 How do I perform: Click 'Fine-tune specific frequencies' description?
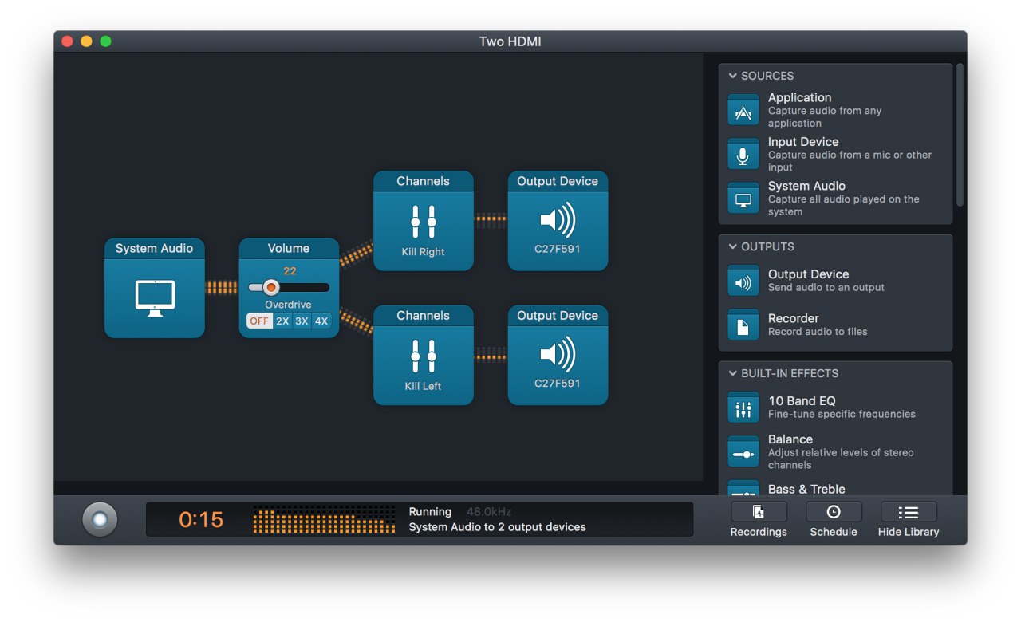842,414
